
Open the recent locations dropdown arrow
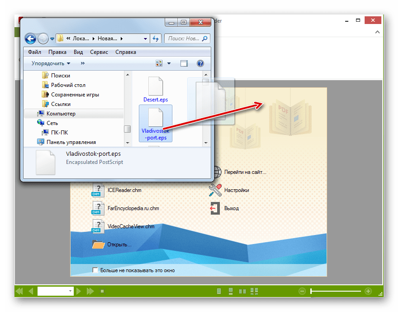click(x=52, y=38)
